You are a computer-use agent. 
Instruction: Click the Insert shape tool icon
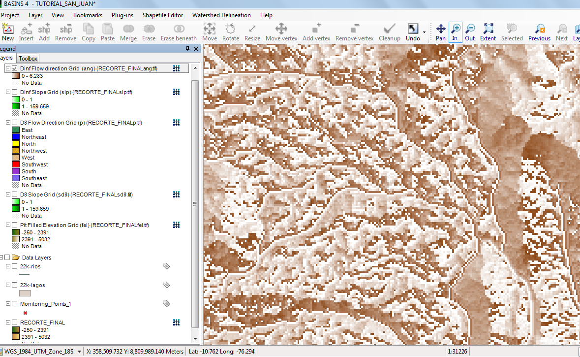(x=26, y=32)
